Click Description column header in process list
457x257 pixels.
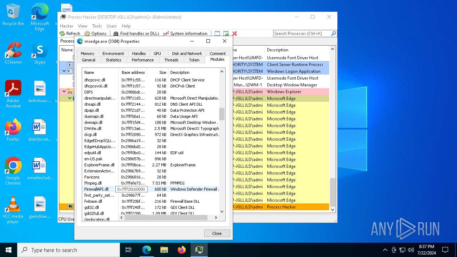point(296,50)
